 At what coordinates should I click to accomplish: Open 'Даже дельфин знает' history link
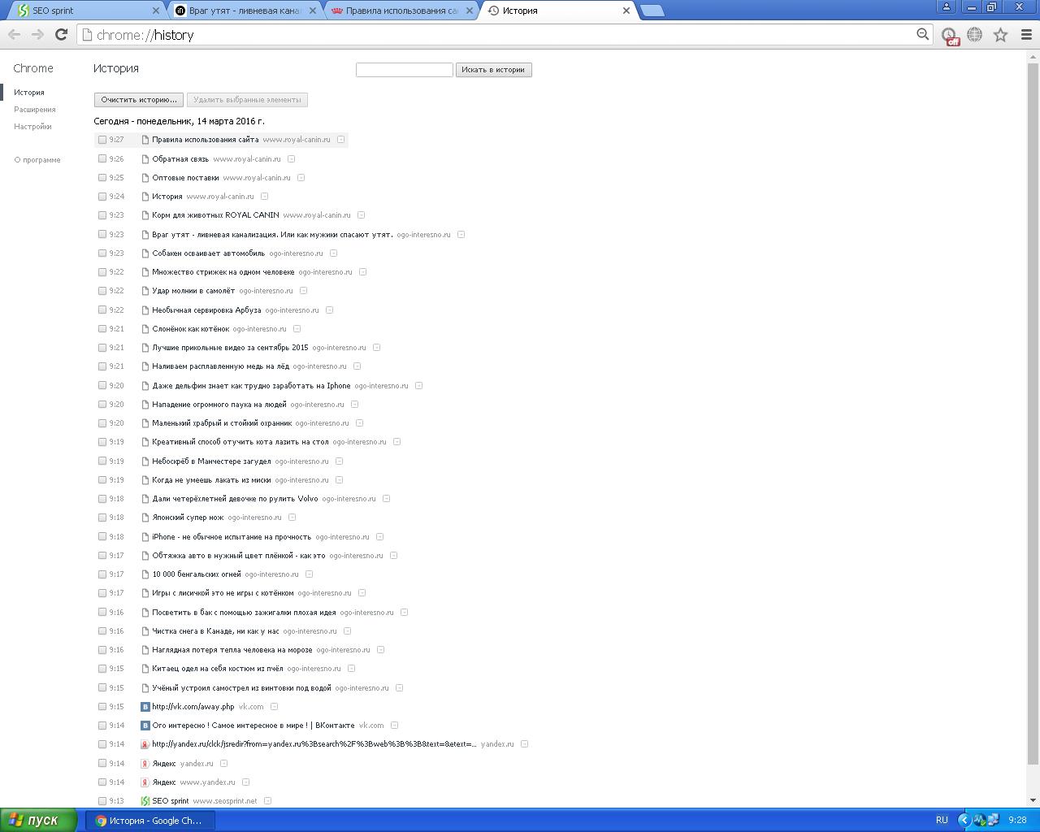tap(251, 386)
